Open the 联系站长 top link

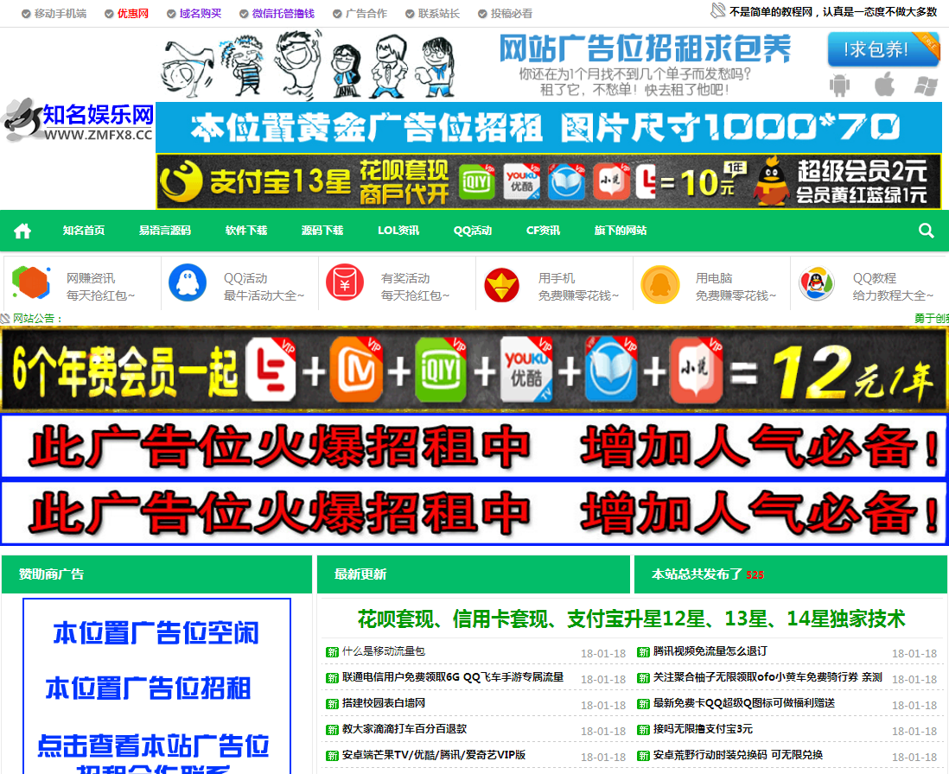[x=439, y=13]
